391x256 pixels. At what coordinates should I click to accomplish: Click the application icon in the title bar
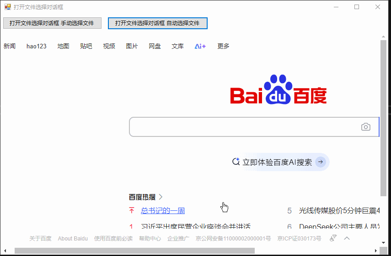coord(8,7)
